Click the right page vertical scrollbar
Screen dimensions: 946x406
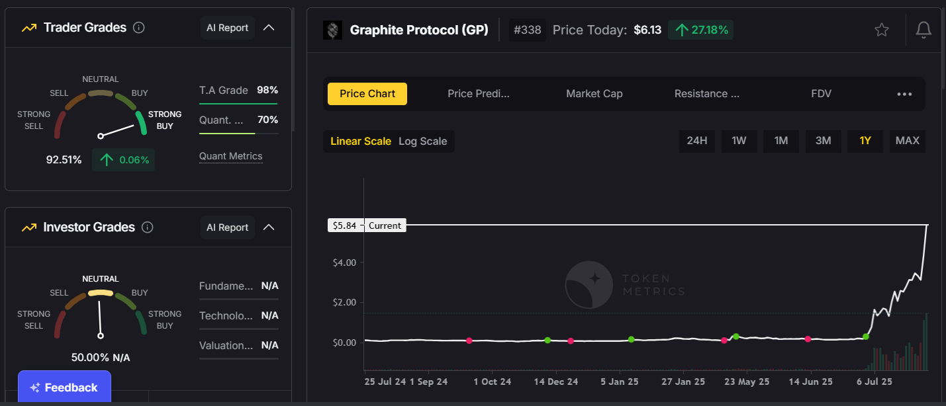point(943,48)
